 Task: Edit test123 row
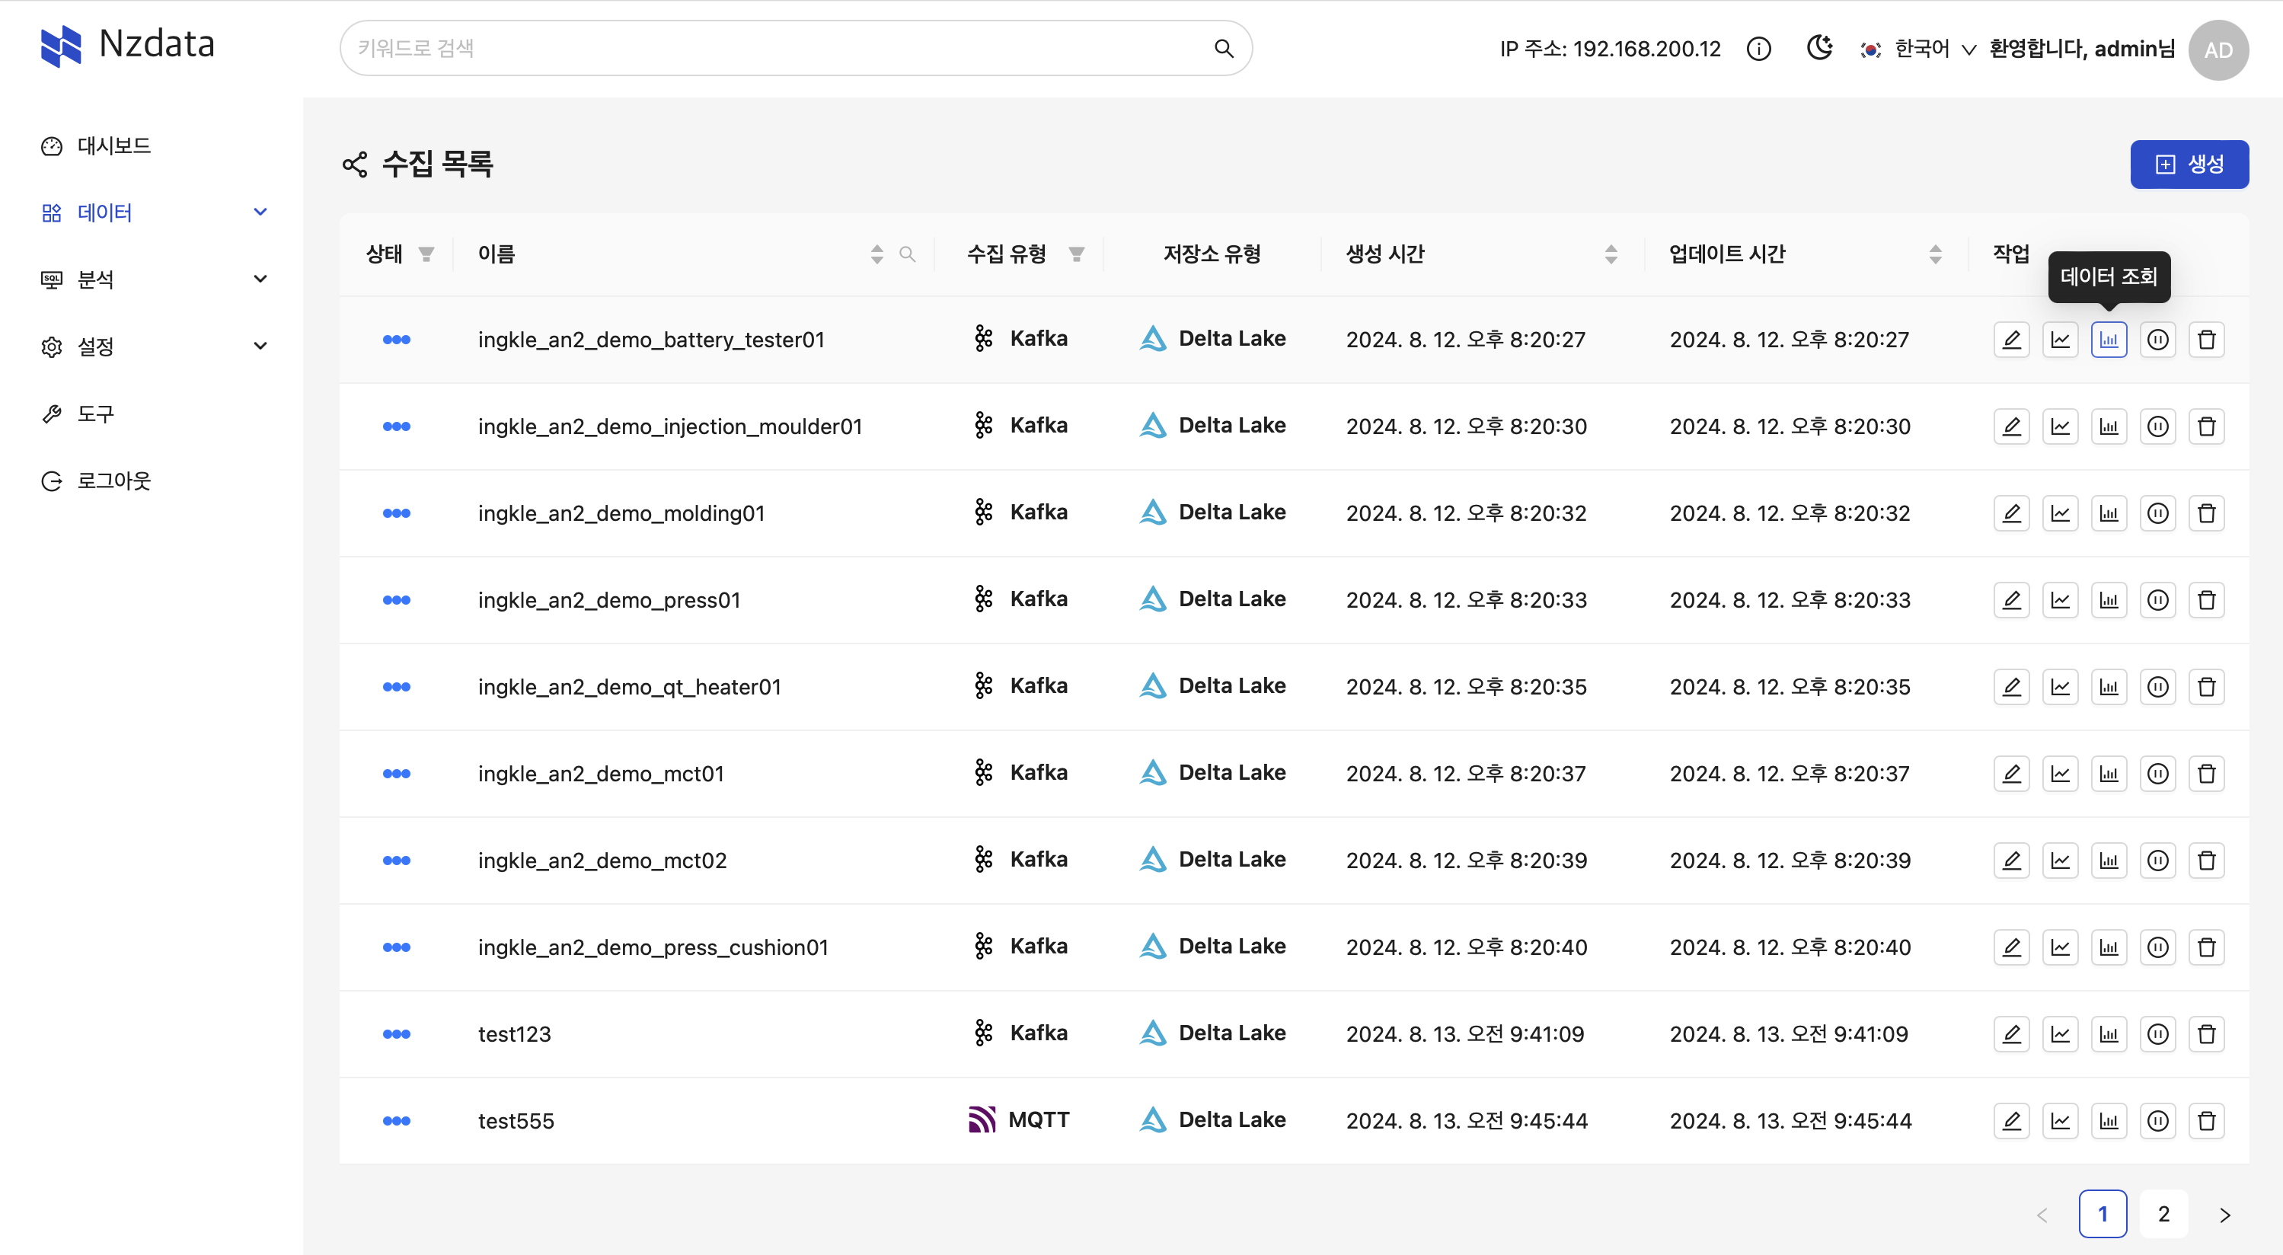[2012, 1034]
